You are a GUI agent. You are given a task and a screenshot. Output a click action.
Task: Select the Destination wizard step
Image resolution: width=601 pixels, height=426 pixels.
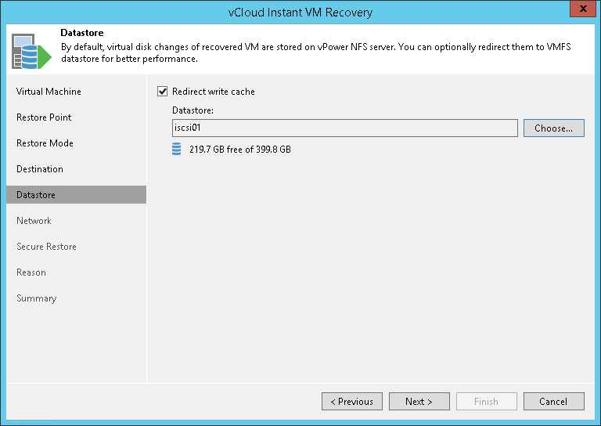tap(40, 169)
